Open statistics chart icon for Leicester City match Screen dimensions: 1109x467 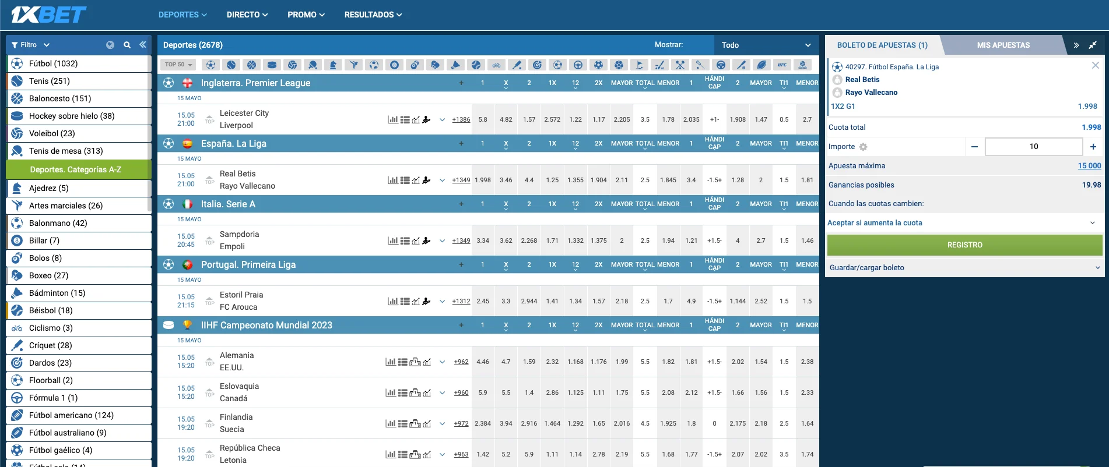click(x=393, y=119)
